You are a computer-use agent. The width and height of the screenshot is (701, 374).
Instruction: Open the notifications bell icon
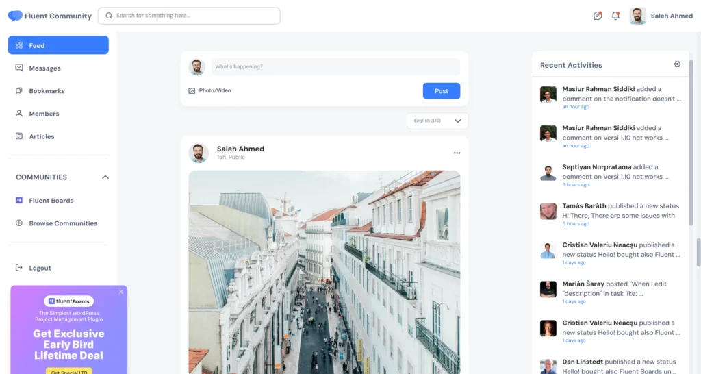tap(615, 16)
